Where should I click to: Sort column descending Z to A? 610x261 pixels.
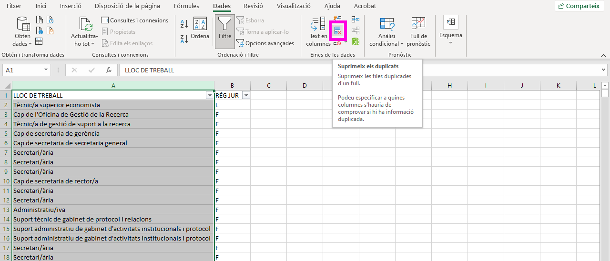pyautogui.click(x=184, y=39)
